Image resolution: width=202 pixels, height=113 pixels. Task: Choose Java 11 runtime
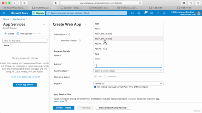coord(128,59)
